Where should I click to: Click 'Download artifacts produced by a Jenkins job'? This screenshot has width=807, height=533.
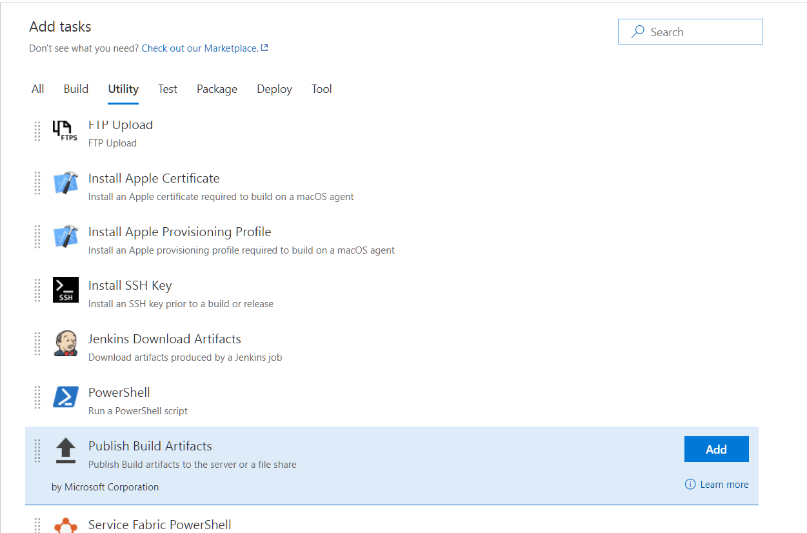tap(185, 357)
